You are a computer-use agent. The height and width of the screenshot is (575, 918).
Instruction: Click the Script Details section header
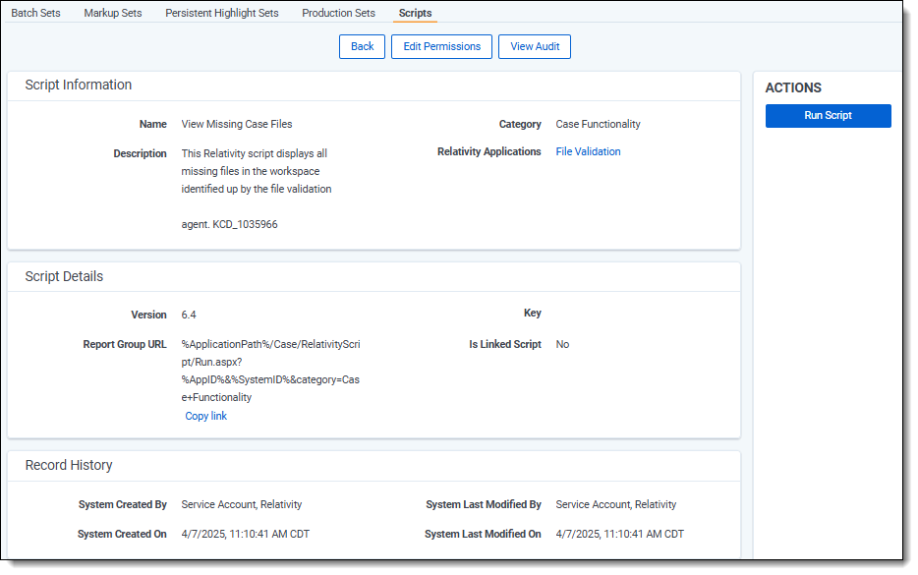64,277
